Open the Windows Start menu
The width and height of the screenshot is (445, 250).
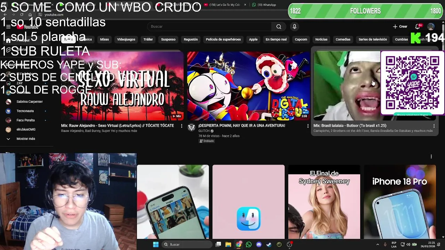tap(156, 244)
